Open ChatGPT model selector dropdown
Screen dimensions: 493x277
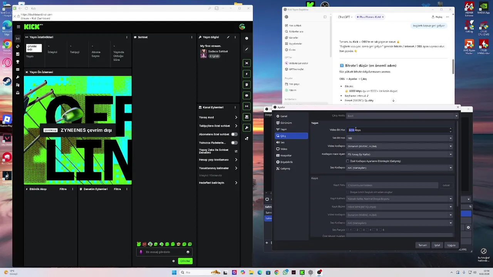pyautogui.click(x=345, y=17)
